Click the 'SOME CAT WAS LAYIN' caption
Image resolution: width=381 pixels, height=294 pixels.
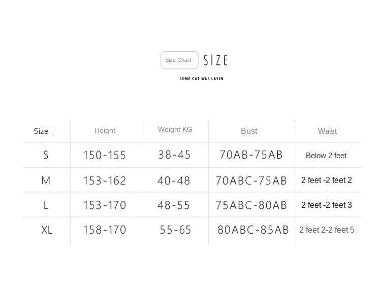point(201,79)
